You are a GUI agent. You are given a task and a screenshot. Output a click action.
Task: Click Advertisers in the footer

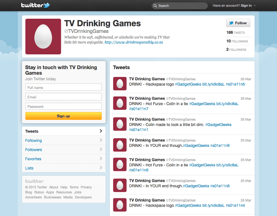click(x=33, y=197)
